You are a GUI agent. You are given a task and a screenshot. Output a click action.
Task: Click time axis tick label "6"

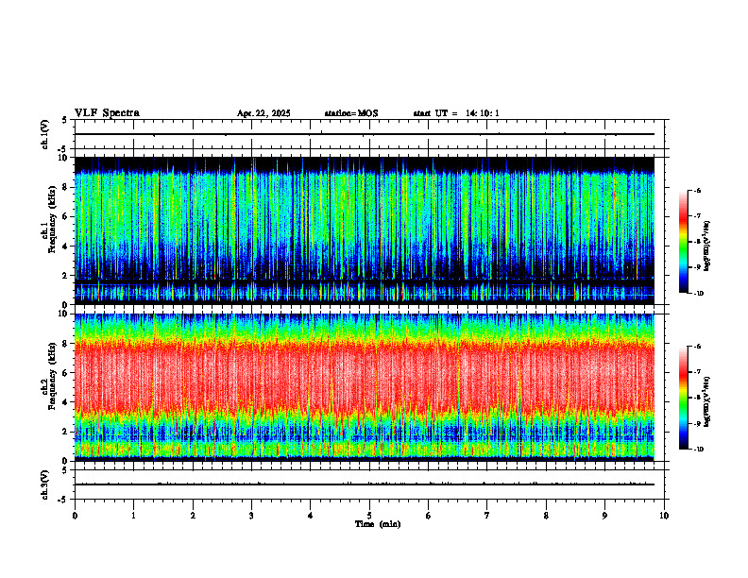point(429,516)
